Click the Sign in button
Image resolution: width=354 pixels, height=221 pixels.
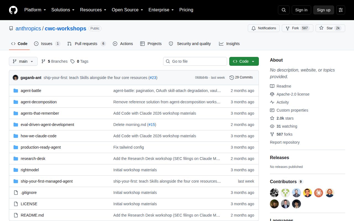pyautogui.click(x=301, y=10)
